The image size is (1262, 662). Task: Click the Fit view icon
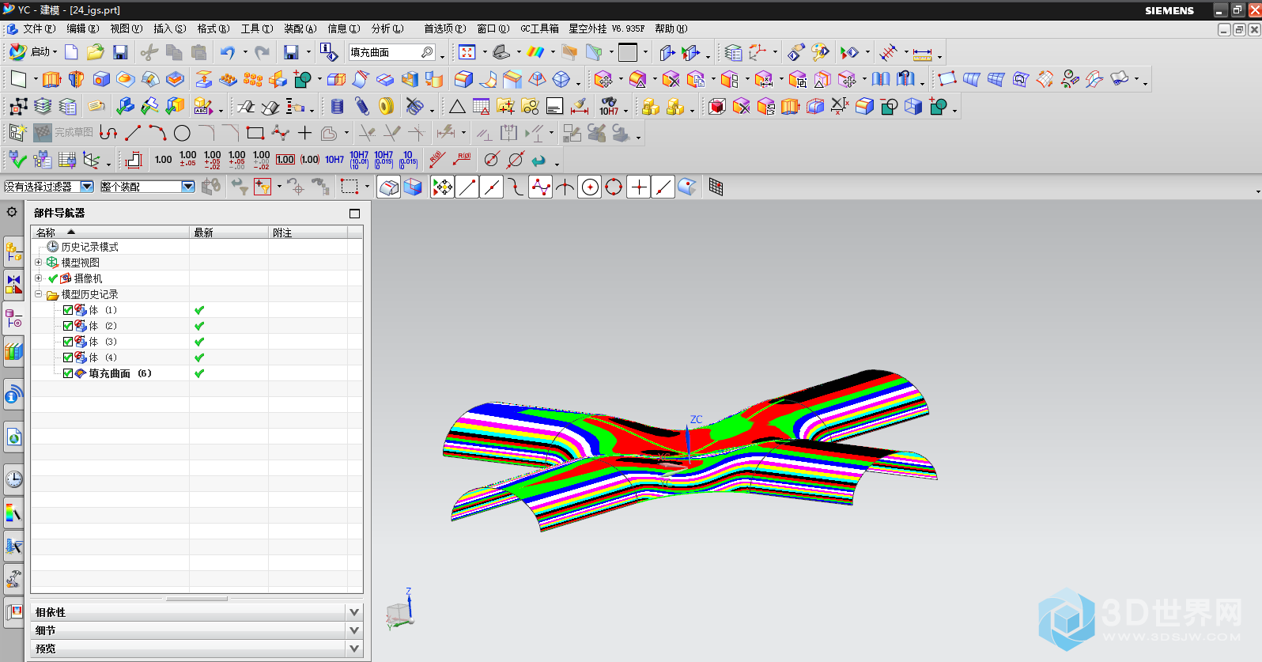point(467,52)
